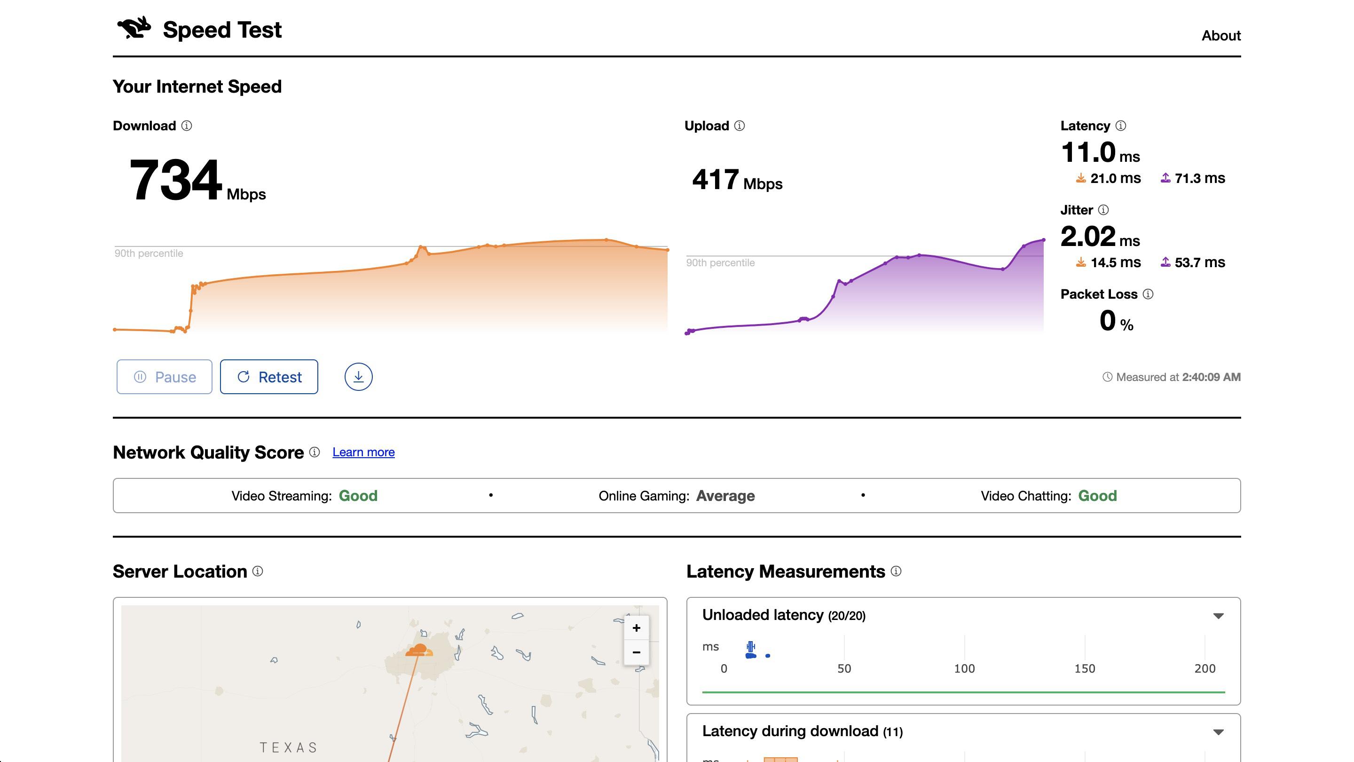Viewport: 1354px width, 762px height.
Task: Click the Network Quality Score info icon
Action: tap(315, 452)
